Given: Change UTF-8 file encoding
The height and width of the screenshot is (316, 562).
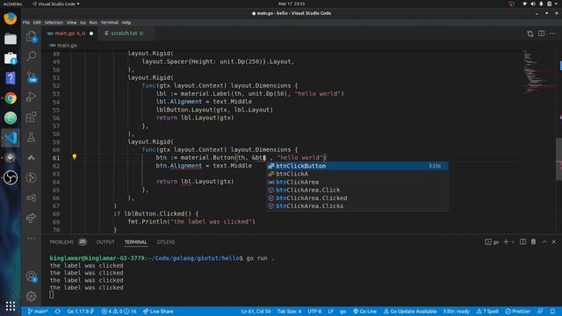Looking at the screenshot, I should [x=314, y=312].
